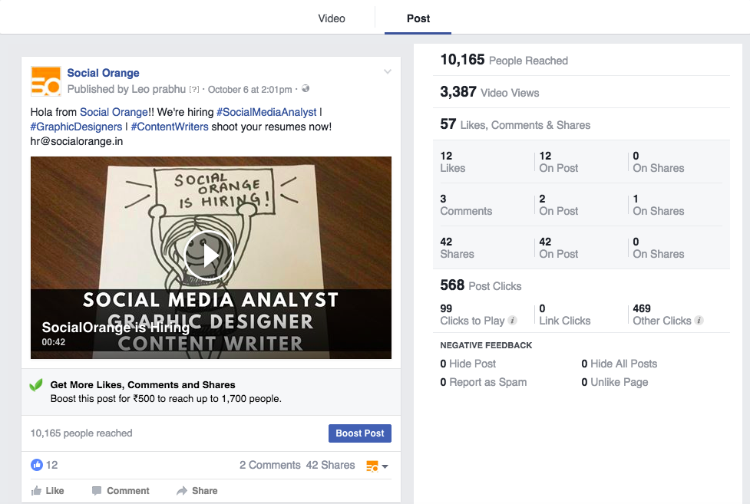
Task: Click the Clicks to Play info icon
Action: pos(512,321)
